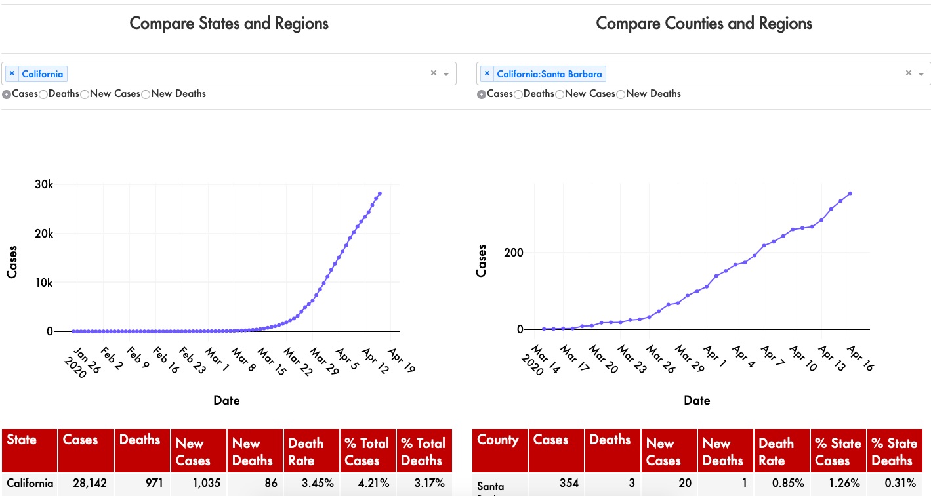Select New Cases radio under Compare States
Screen dimensions: 931x496
[x=85, y=94]
